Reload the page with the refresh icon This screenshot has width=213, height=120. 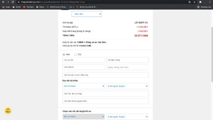13,2
